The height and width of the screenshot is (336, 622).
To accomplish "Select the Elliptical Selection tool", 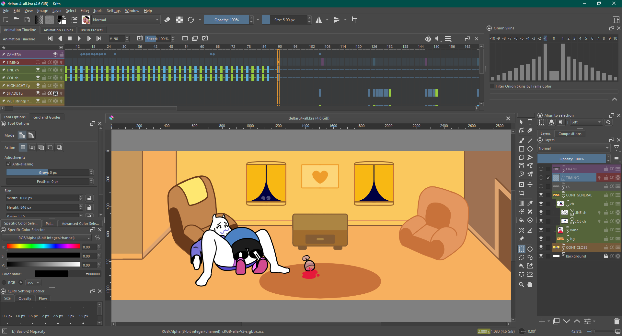I will 530,249.
